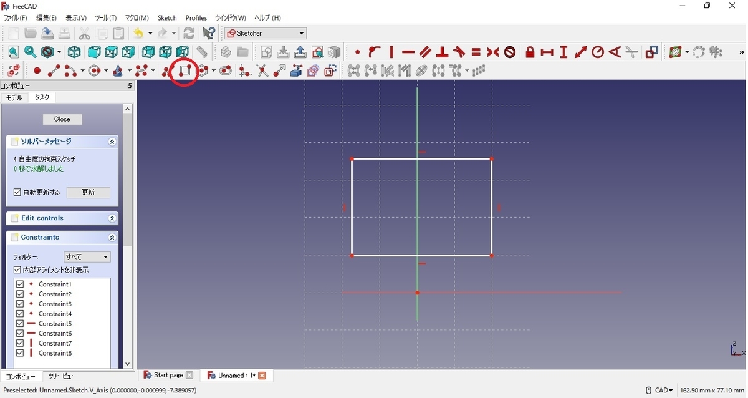Viewport: 748px width, 398px height.
Task: Switch to the Start page document tab
Action: click(168, 375)
